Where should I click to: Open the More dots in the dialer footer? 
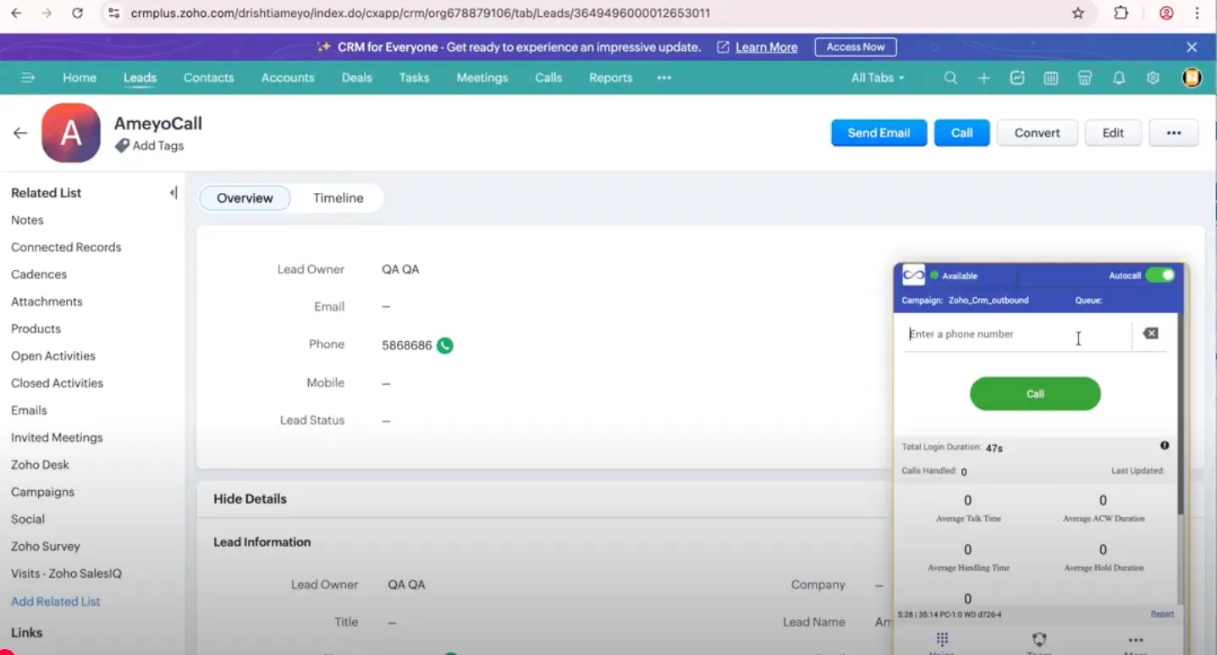pyautogui.click(x=1136, y=640)
